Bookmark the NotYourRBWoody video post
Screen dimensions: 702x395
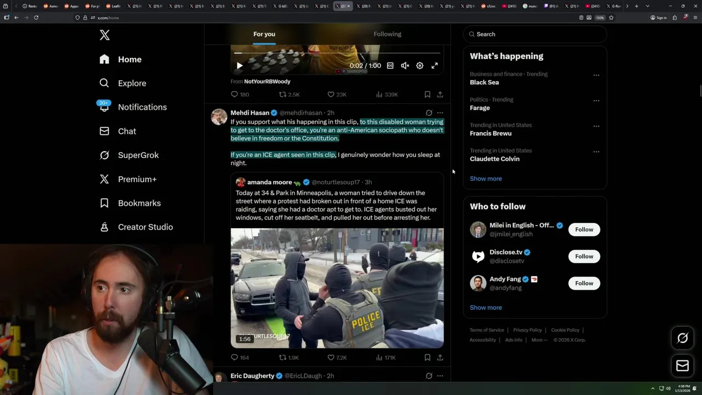click(427, 94)
